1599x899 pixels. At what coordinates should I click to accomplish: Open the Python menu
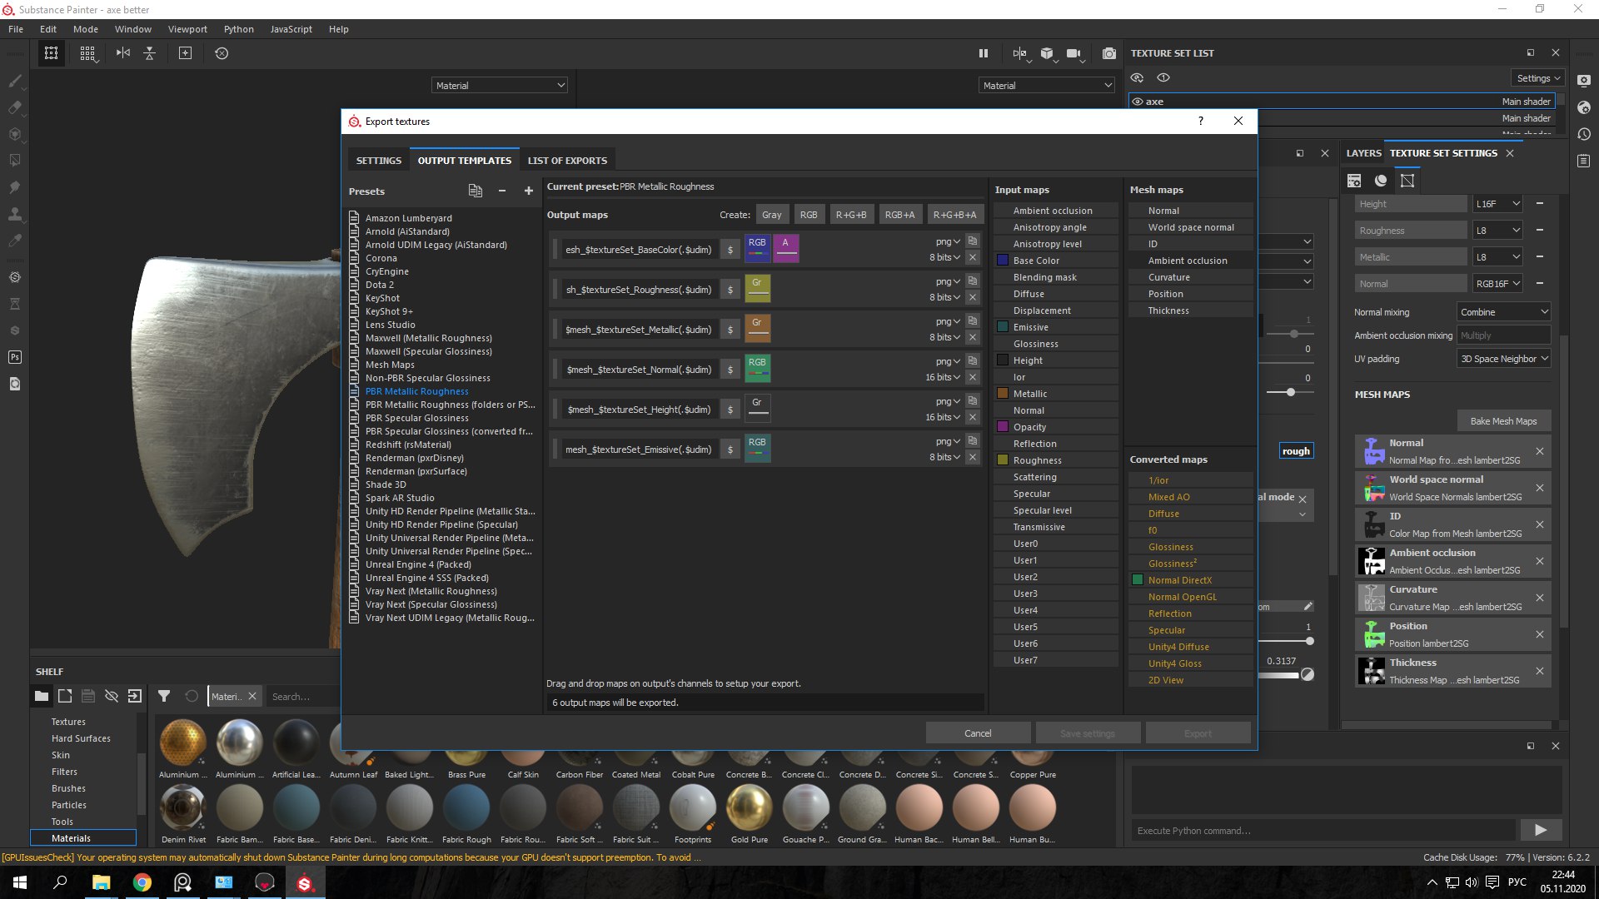(x=238, y=29)
